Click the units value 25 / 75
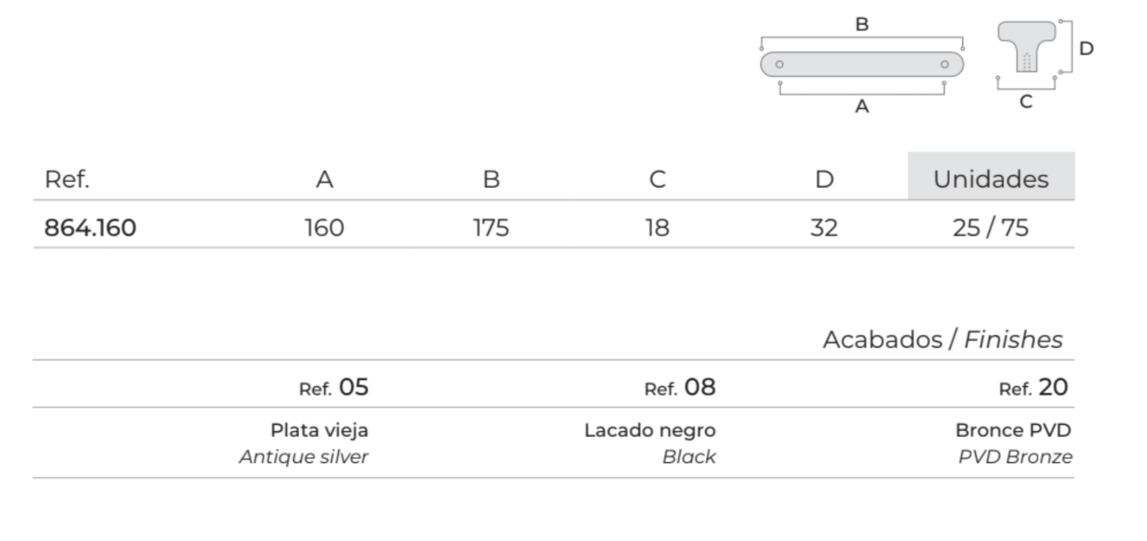The height and width of the screenshot is (541, 1147). [x=990, y=227]
